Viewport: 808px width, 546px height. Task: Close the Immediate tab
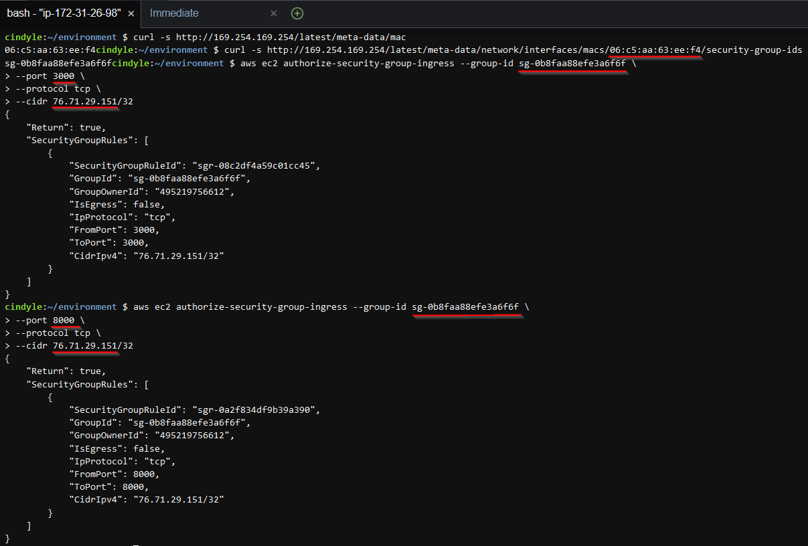click(274, 13)
